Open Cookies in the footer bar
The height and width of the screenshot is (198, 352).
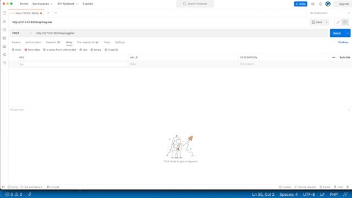[285, 187]
